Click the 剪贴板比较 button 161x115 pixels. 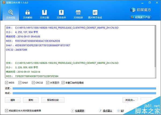[53, 100]
